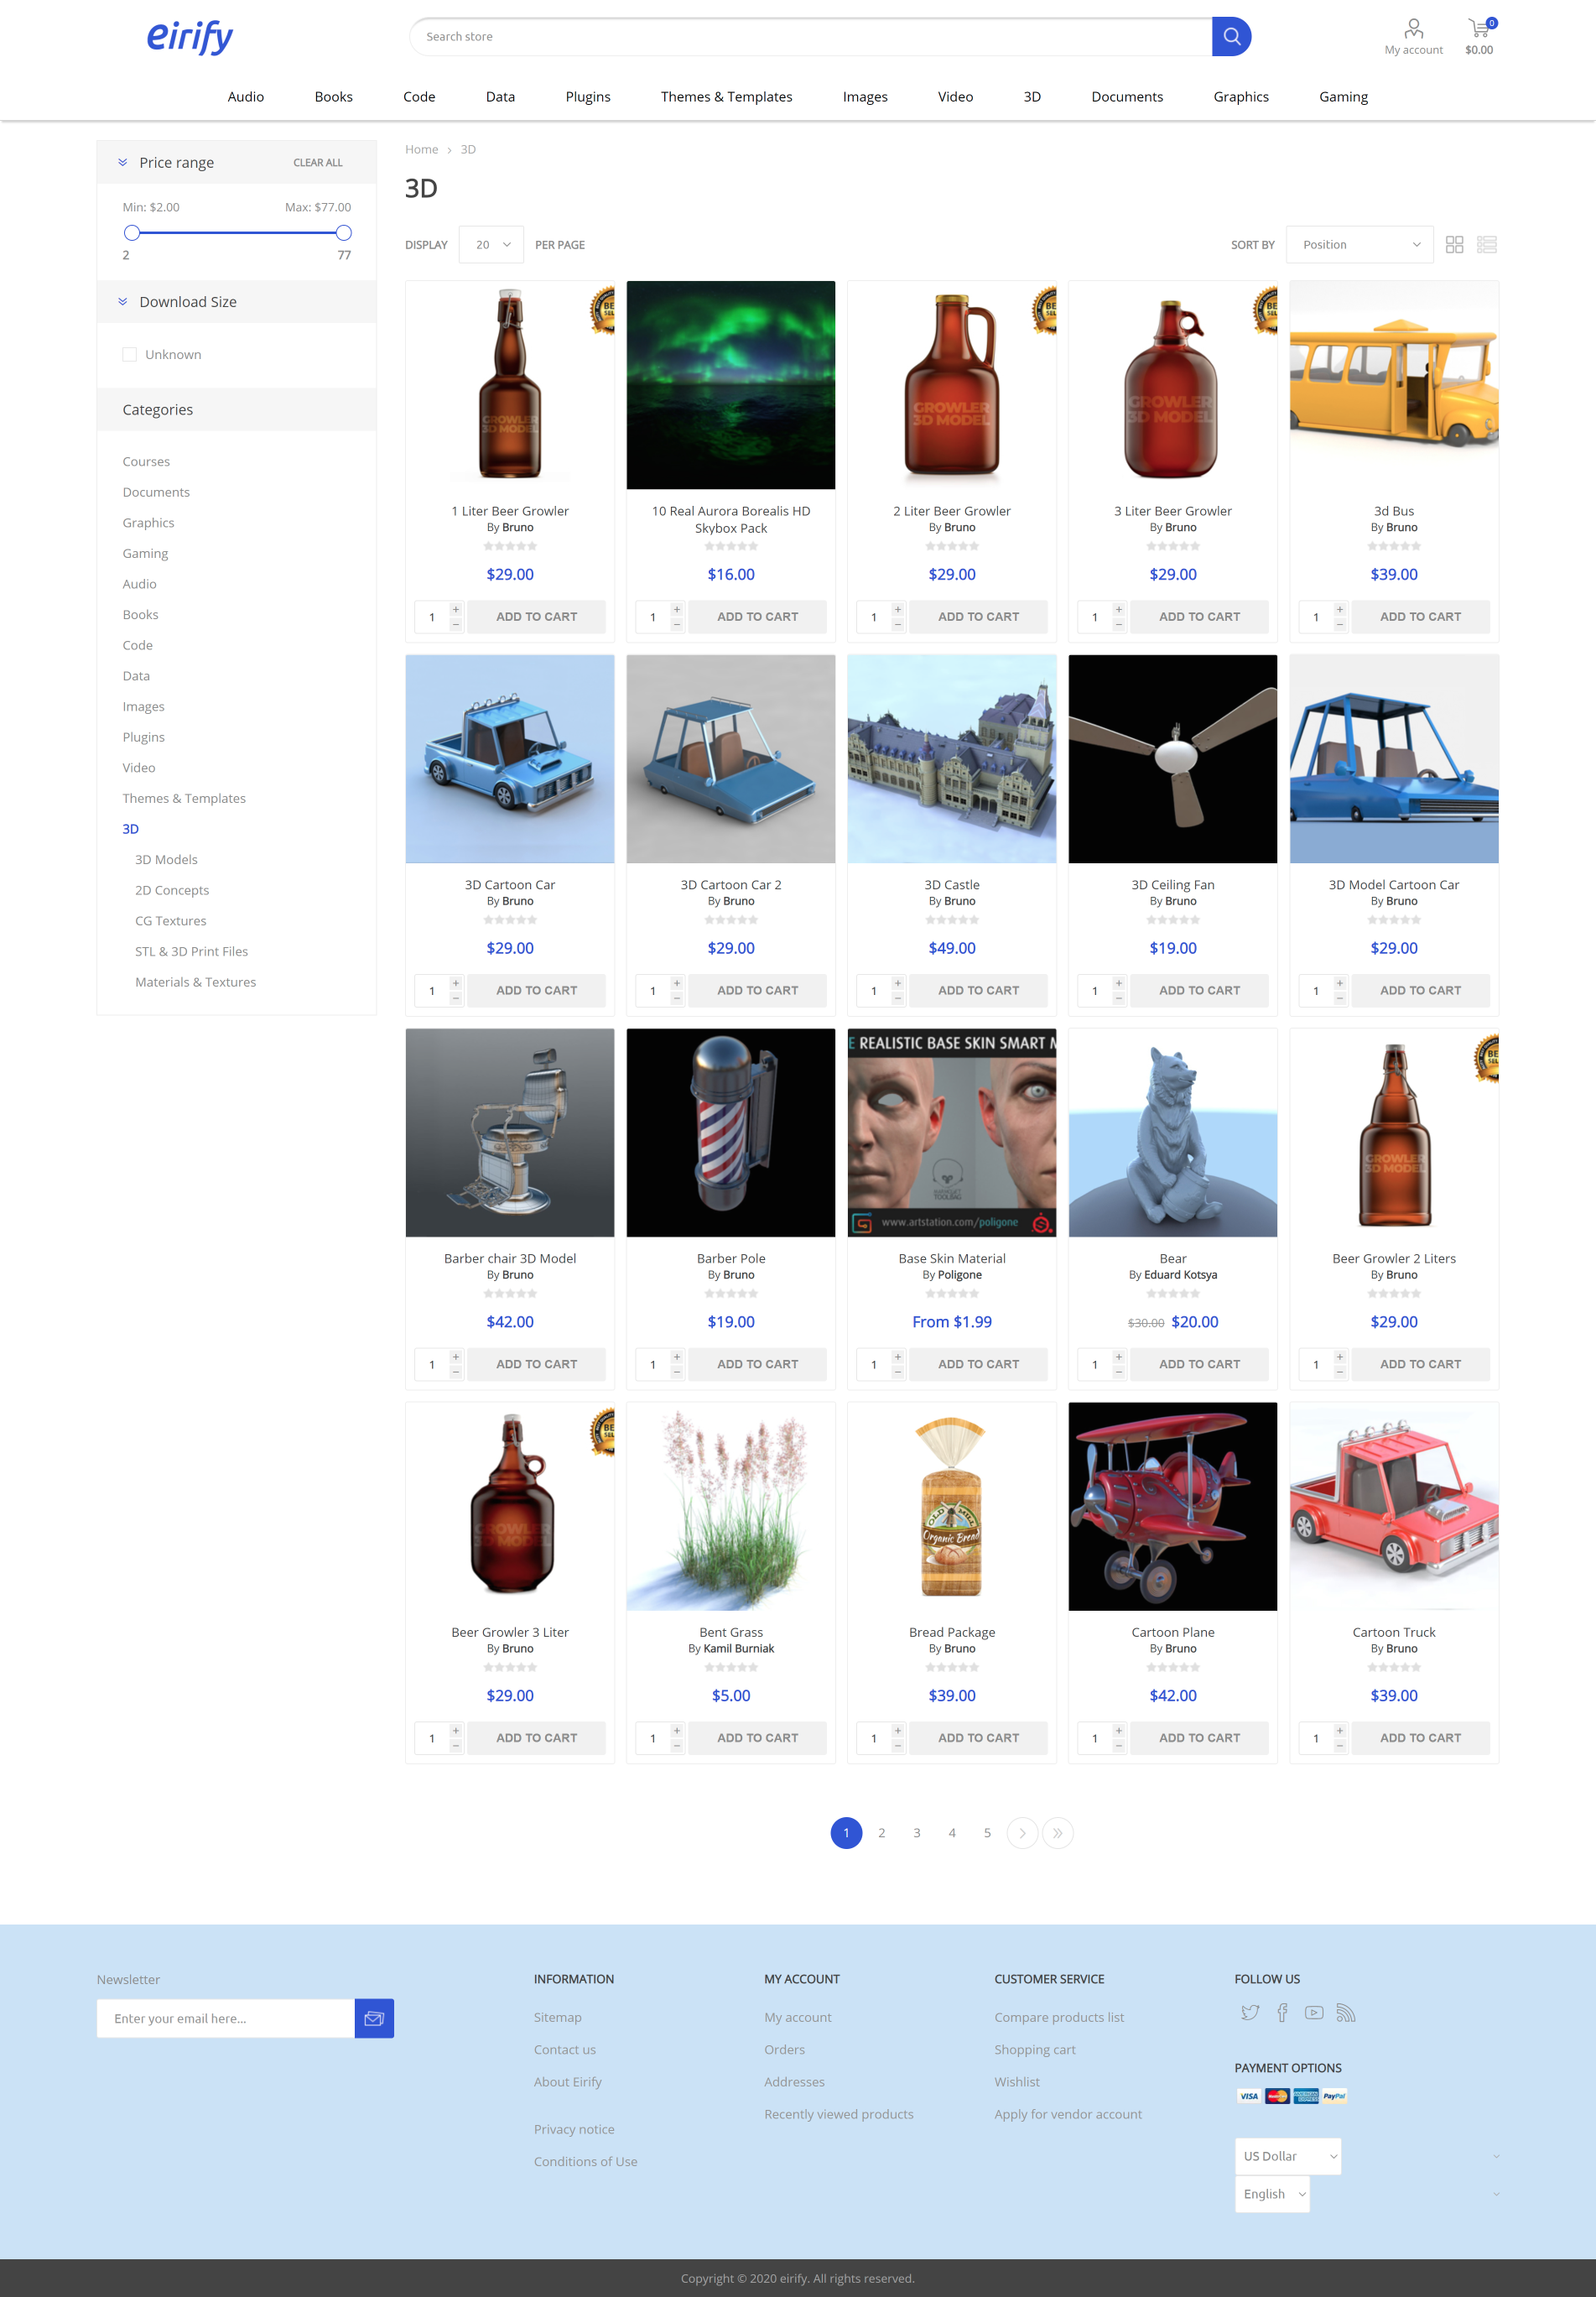The image size is (1596, 2297).
Task: Switch to list view layout icon
Action: click(1487, 244)
